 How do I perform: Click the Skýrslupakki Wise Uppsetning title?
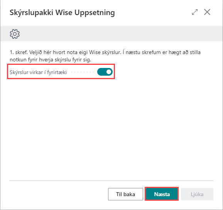(62, 13)
